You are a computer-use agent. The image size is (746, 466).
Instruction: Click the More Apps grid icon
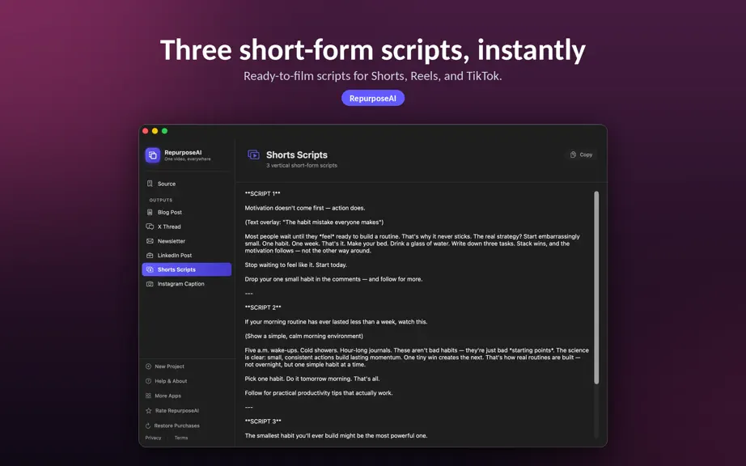pyautogui.click(x=148, y=396)
